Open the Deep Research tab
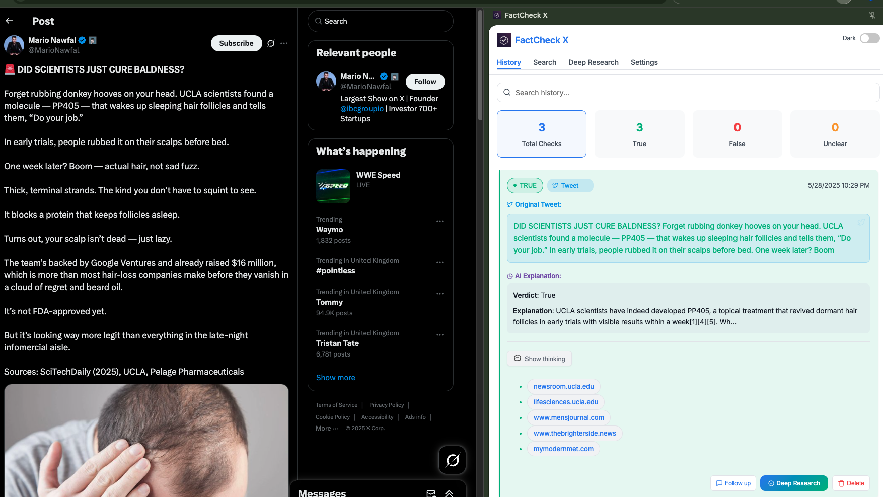Viewport: 883px width, 497px height. (x=594, y=62)
